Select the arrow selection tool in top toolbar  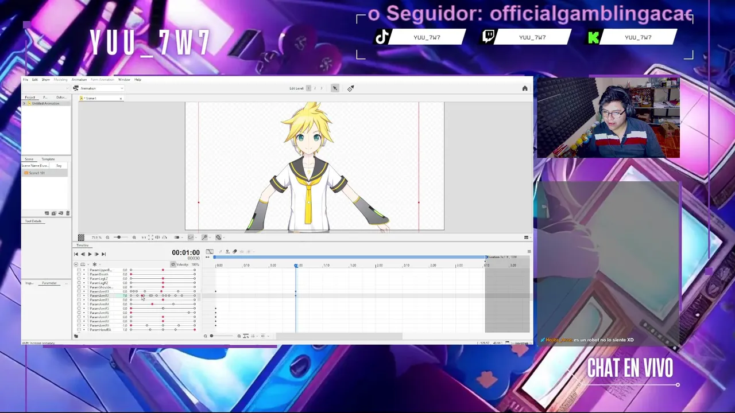click(335, 88)
